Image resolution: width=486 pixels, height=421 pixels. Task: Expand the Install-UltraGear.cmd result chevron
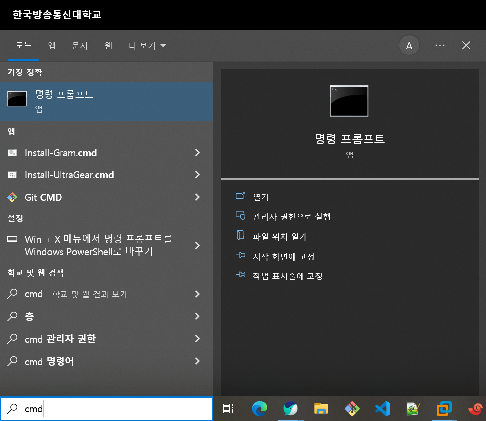[197, 175]
